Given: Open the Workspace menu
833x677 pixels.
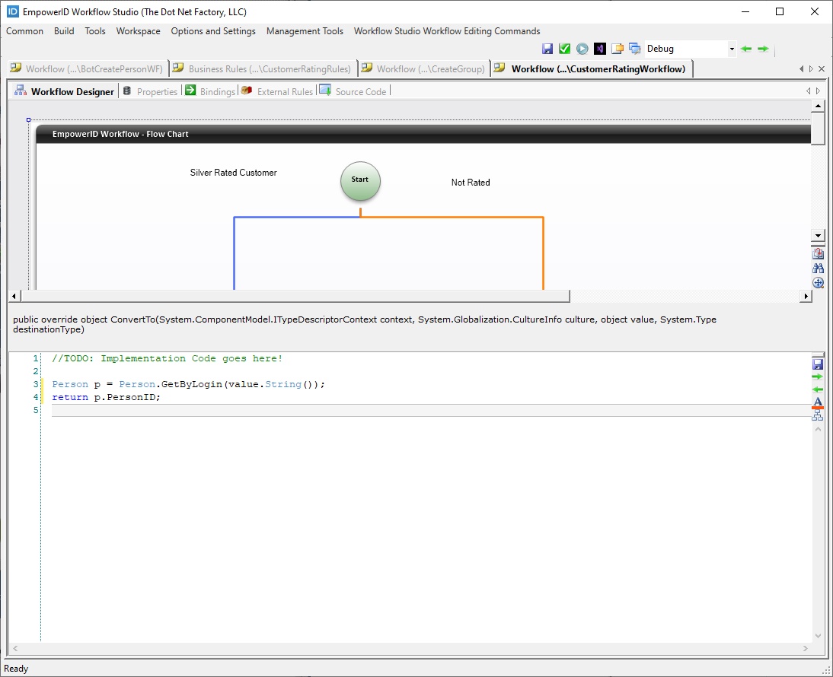Looking at the screenshot, I should pyautogui.click(x=138, y=31).
